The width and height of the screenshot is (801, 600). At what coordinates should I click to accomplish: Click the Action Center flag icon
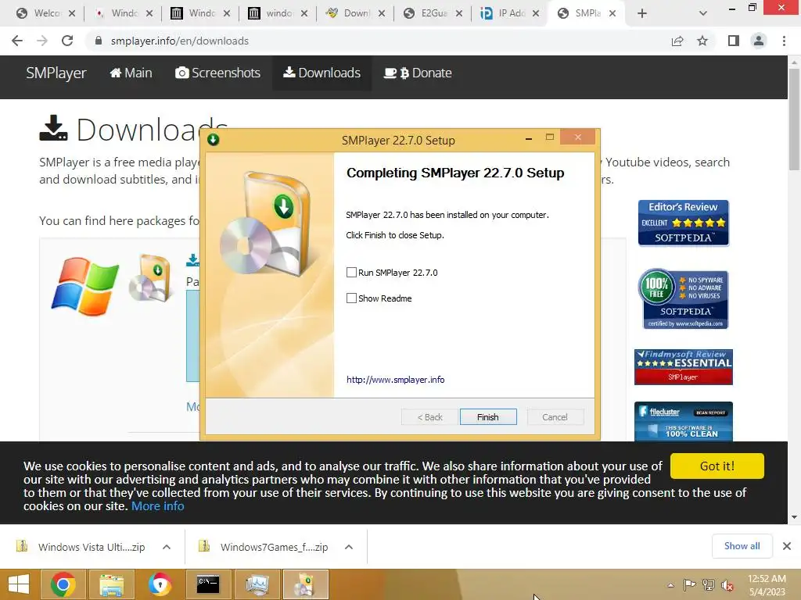(x=689, y=585)
